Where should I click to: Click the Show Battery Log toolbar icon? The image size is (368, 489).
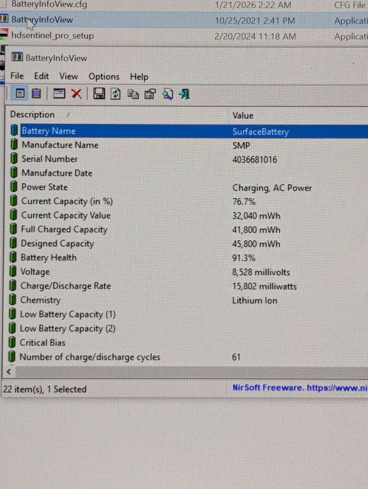[x=36, y=94]
